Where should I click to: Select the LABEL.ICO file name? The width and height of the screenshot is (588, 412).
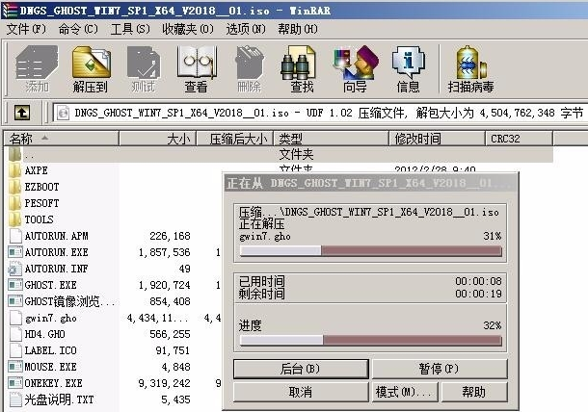(x=51, y=350)
